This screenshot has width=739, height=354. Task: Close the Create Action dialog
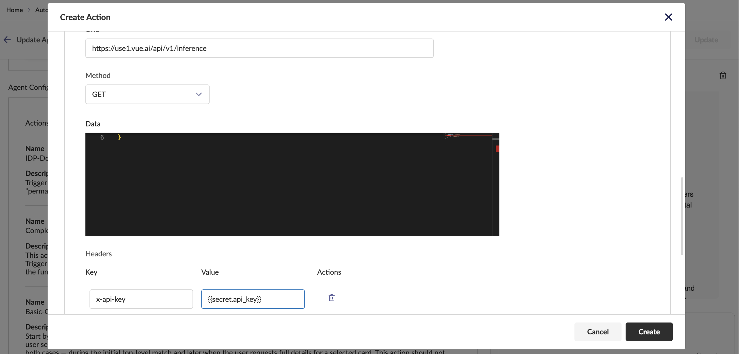[668, 17]
